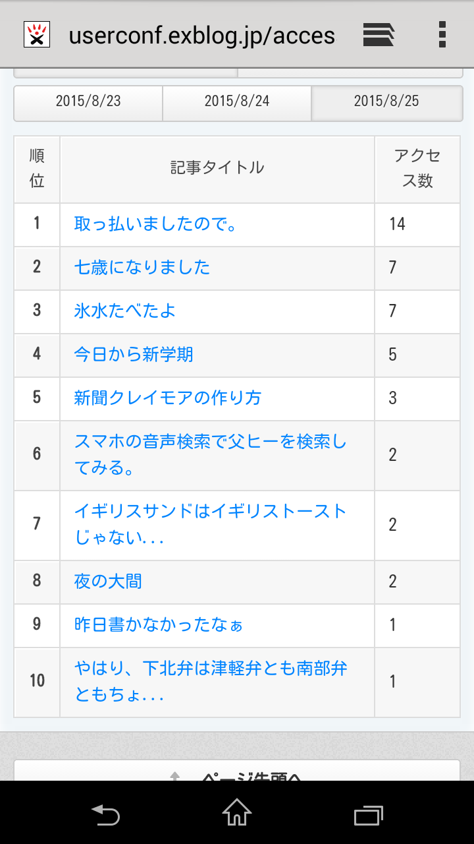Screen dimensions: 474x844
Task: Open article 新聞クレイモアの作り方
Action: (168, 398)
